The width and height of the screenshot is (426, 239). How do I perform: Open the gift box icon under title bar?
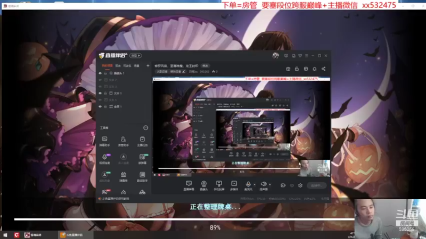[288, 69]
